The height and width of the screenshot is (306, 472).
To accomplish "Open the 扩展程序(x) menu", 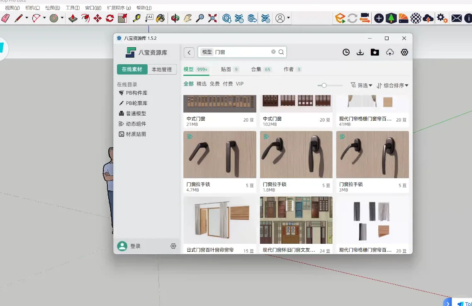I will [x=119, y=8].
